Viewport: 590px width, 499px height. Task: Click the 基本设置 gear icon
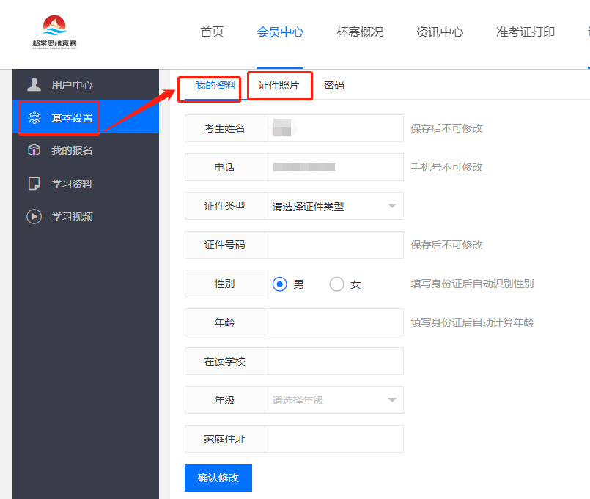(x=34, y=118)
